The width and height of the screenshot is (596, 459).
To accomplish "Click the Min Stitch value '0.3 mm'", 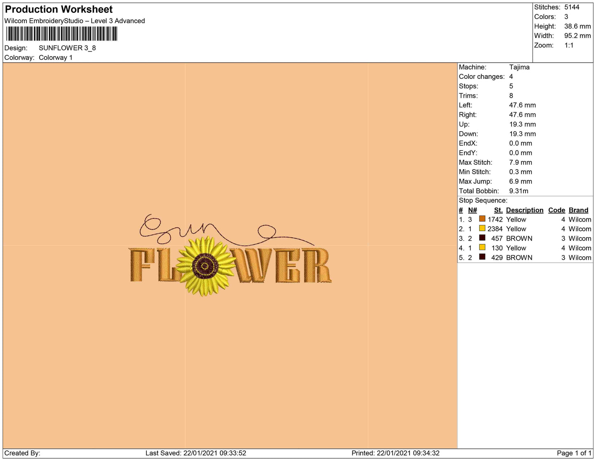I will [x=521, y=172].
